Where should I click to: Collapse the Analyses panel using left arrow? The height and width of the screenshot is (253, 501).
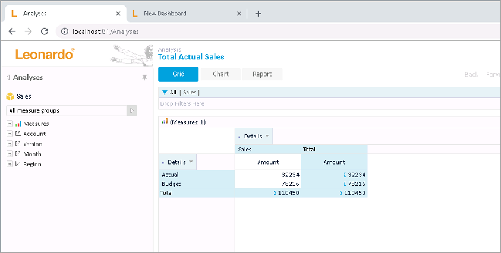pos(8,77)
